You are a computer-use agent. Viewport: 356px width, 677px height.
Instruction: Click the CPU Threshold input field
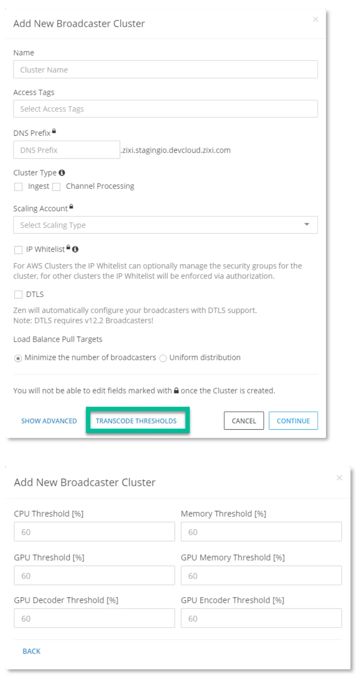click(x=94, y=532)
